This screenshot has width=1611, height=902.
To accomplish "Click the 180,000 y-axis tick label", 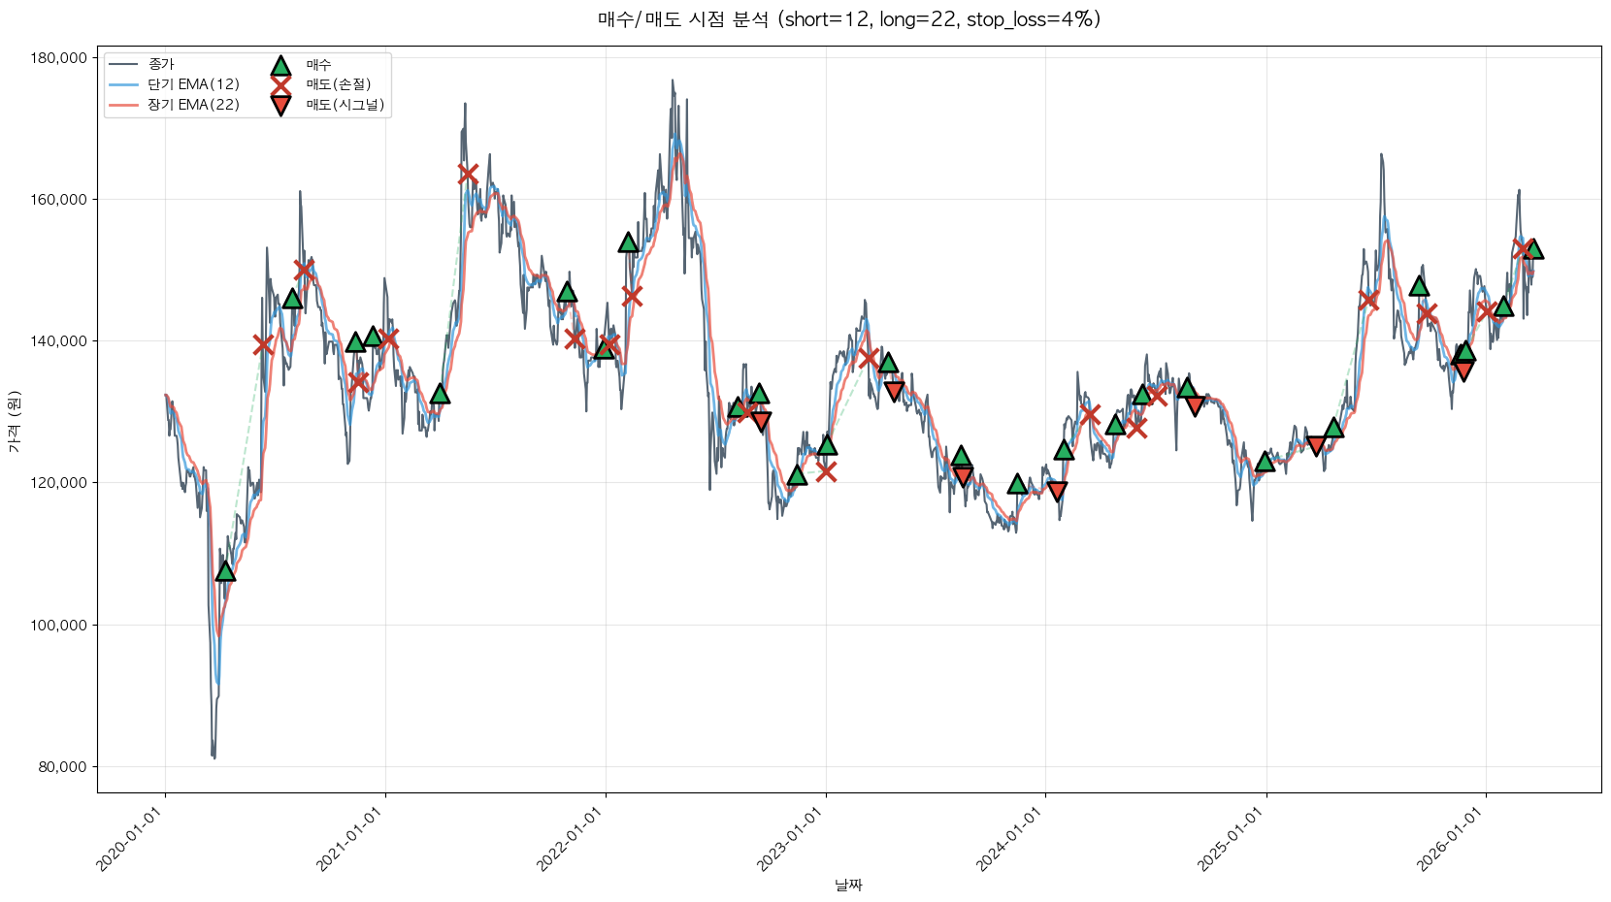I will point(59,58).
